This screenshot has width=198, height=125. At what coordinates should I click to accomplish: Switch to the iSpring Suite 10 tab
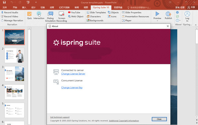point(101,7)
